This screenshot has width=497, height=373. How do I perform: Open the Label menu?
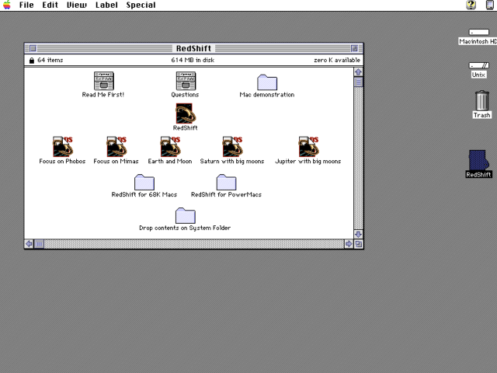point(106,5)
